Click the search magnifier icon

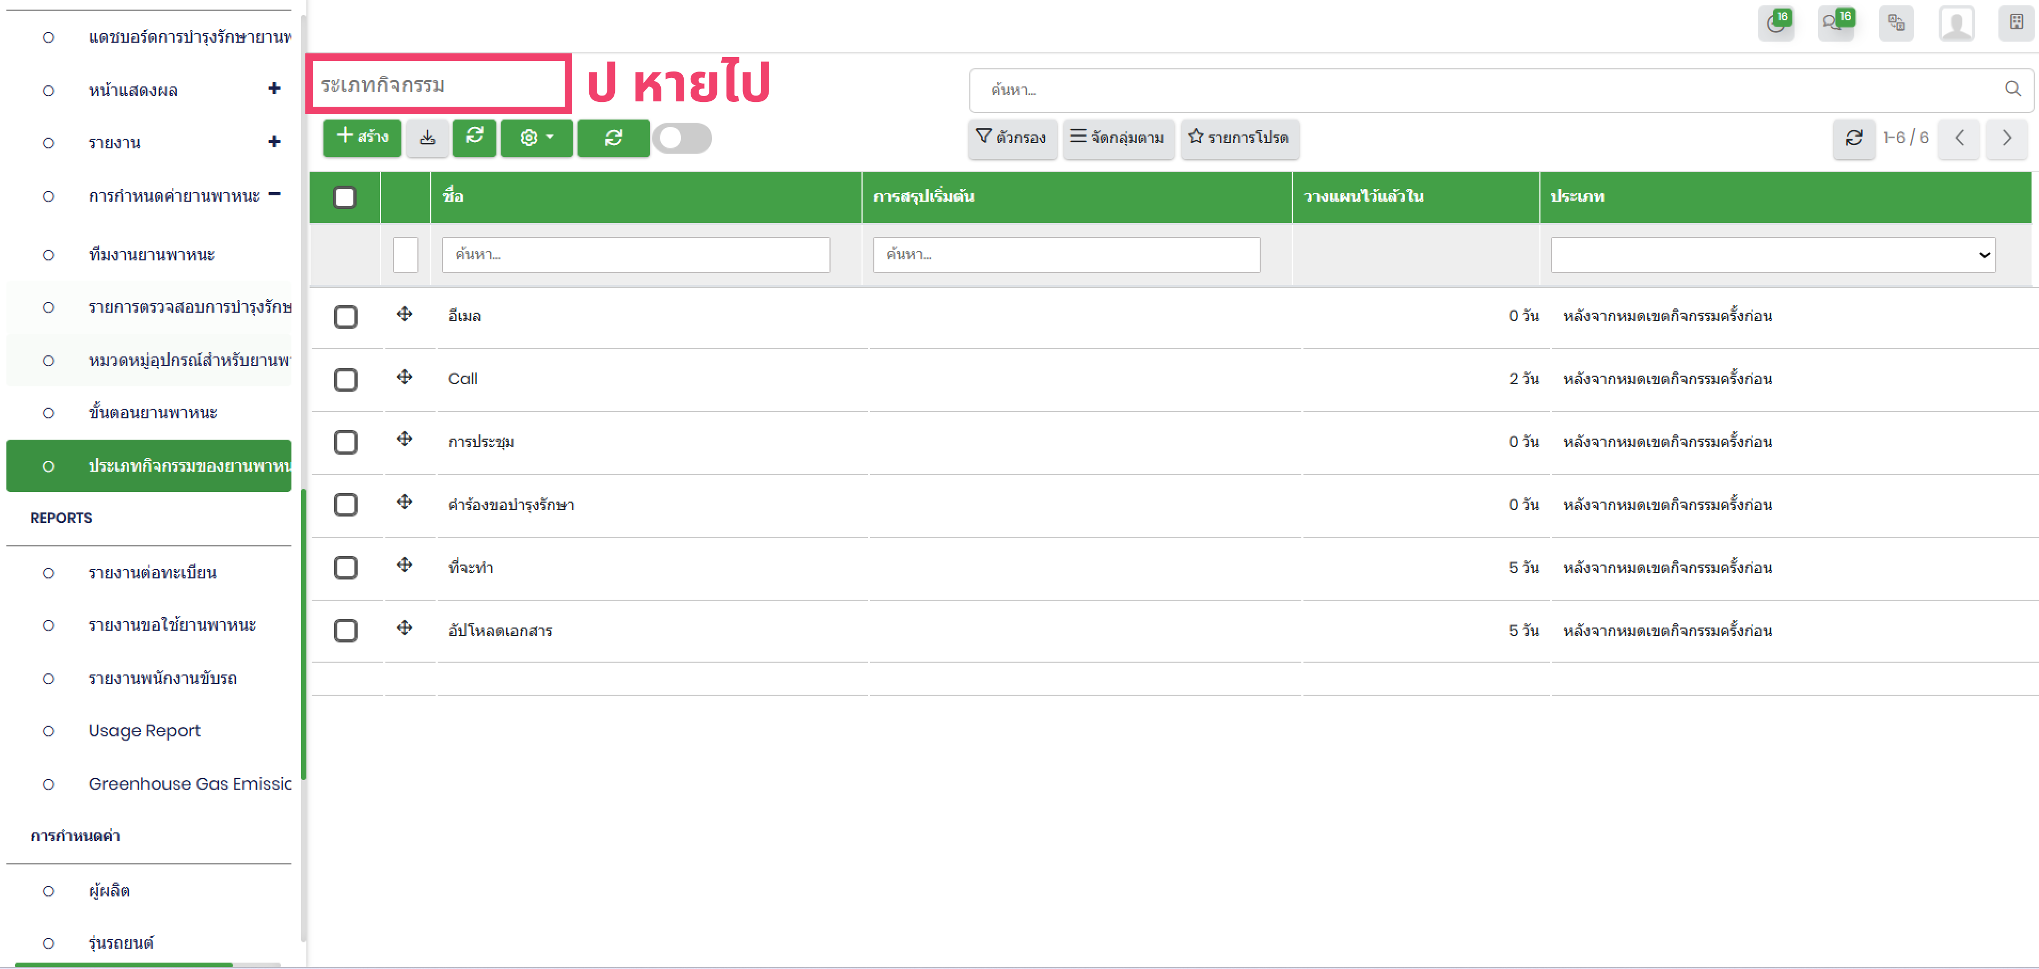(2012, 89)
